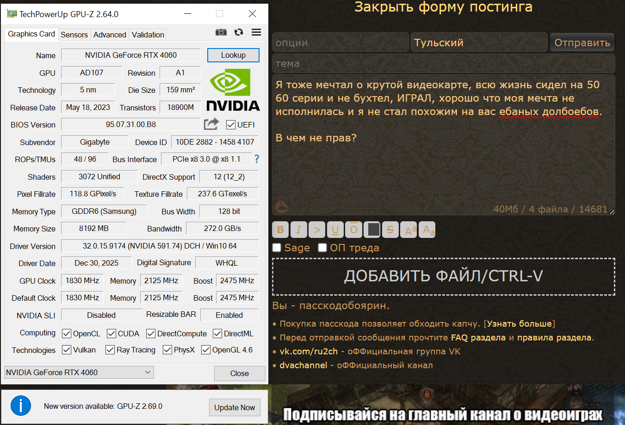Click the BIOS Version value 95.07.31.00.B8
The width and height of the screenshot is (625, 425).
pyautogui.click(x=131, y=124)
